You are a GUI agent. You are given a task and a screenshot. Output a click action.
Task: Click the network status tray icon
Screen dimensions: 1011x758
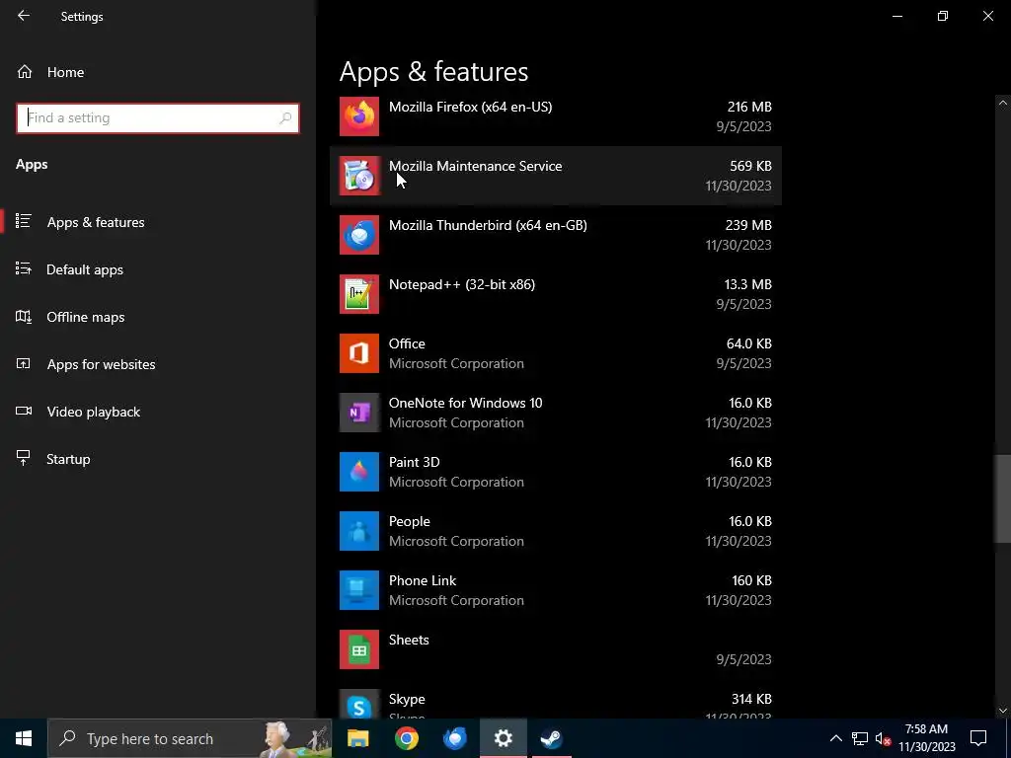pyautogui.click(x=860, y=738)
